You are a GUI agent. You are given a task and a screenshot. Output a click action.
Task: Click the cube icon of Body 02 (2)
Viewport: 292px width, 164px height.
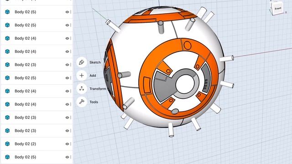click(x=7, y=144)
